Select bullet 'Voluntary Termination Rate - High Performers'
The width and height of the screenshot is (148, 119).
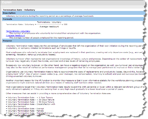click(29, 113)
